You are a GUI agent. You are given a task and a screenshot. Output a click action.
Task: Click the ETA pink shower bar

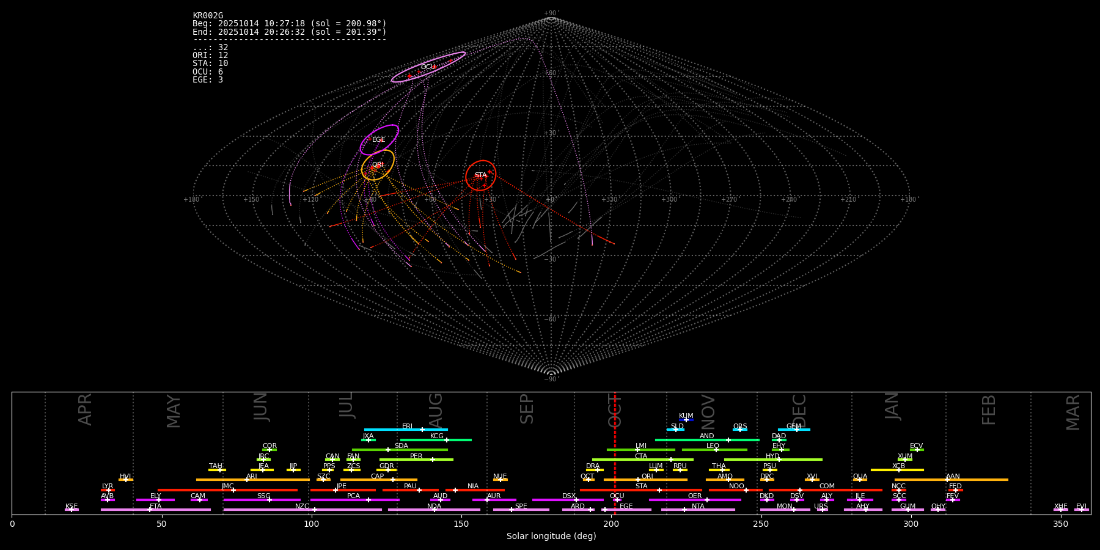pyautogui.click(x=156, y=510)
